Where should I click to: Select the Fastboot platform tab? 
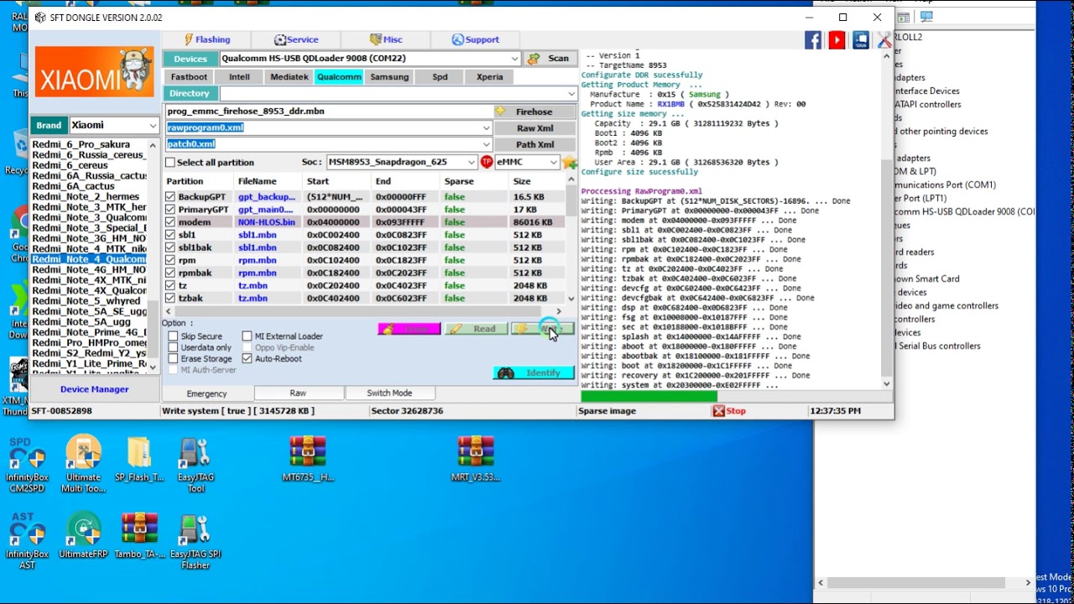coord(189,77)
